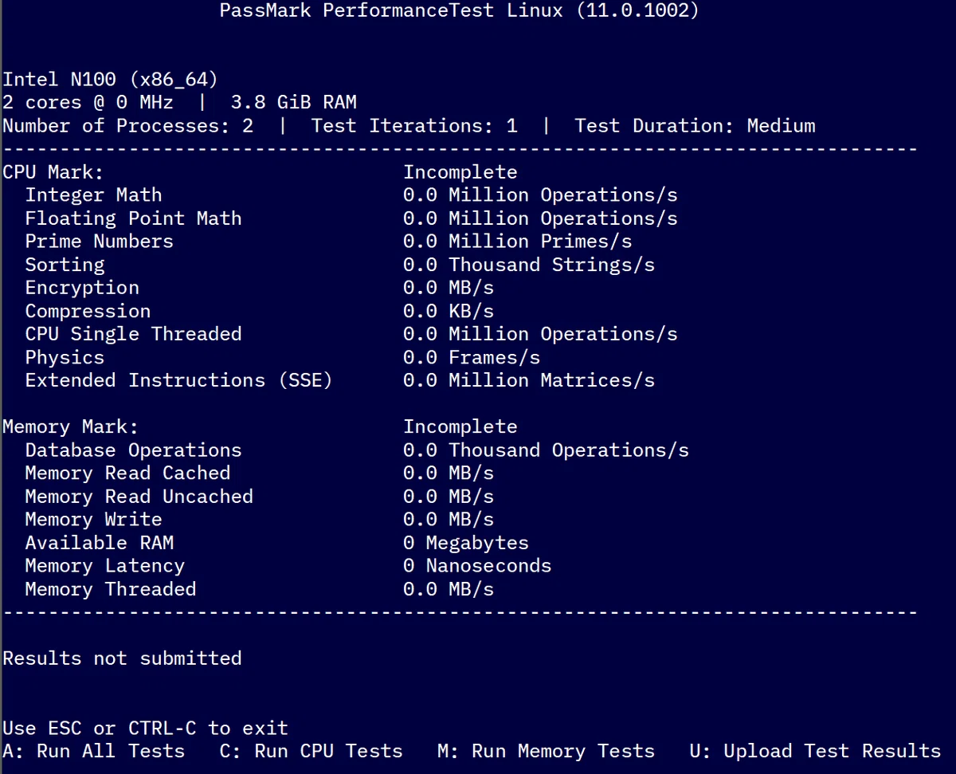Click 'Incomplete' status beside CPU Mark
Screen dimensions: 956x774
[x=460, y=172]
